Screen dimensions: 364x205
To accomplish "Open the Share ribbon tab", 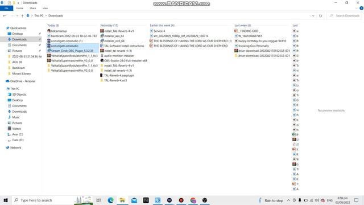I will [33, 9].
